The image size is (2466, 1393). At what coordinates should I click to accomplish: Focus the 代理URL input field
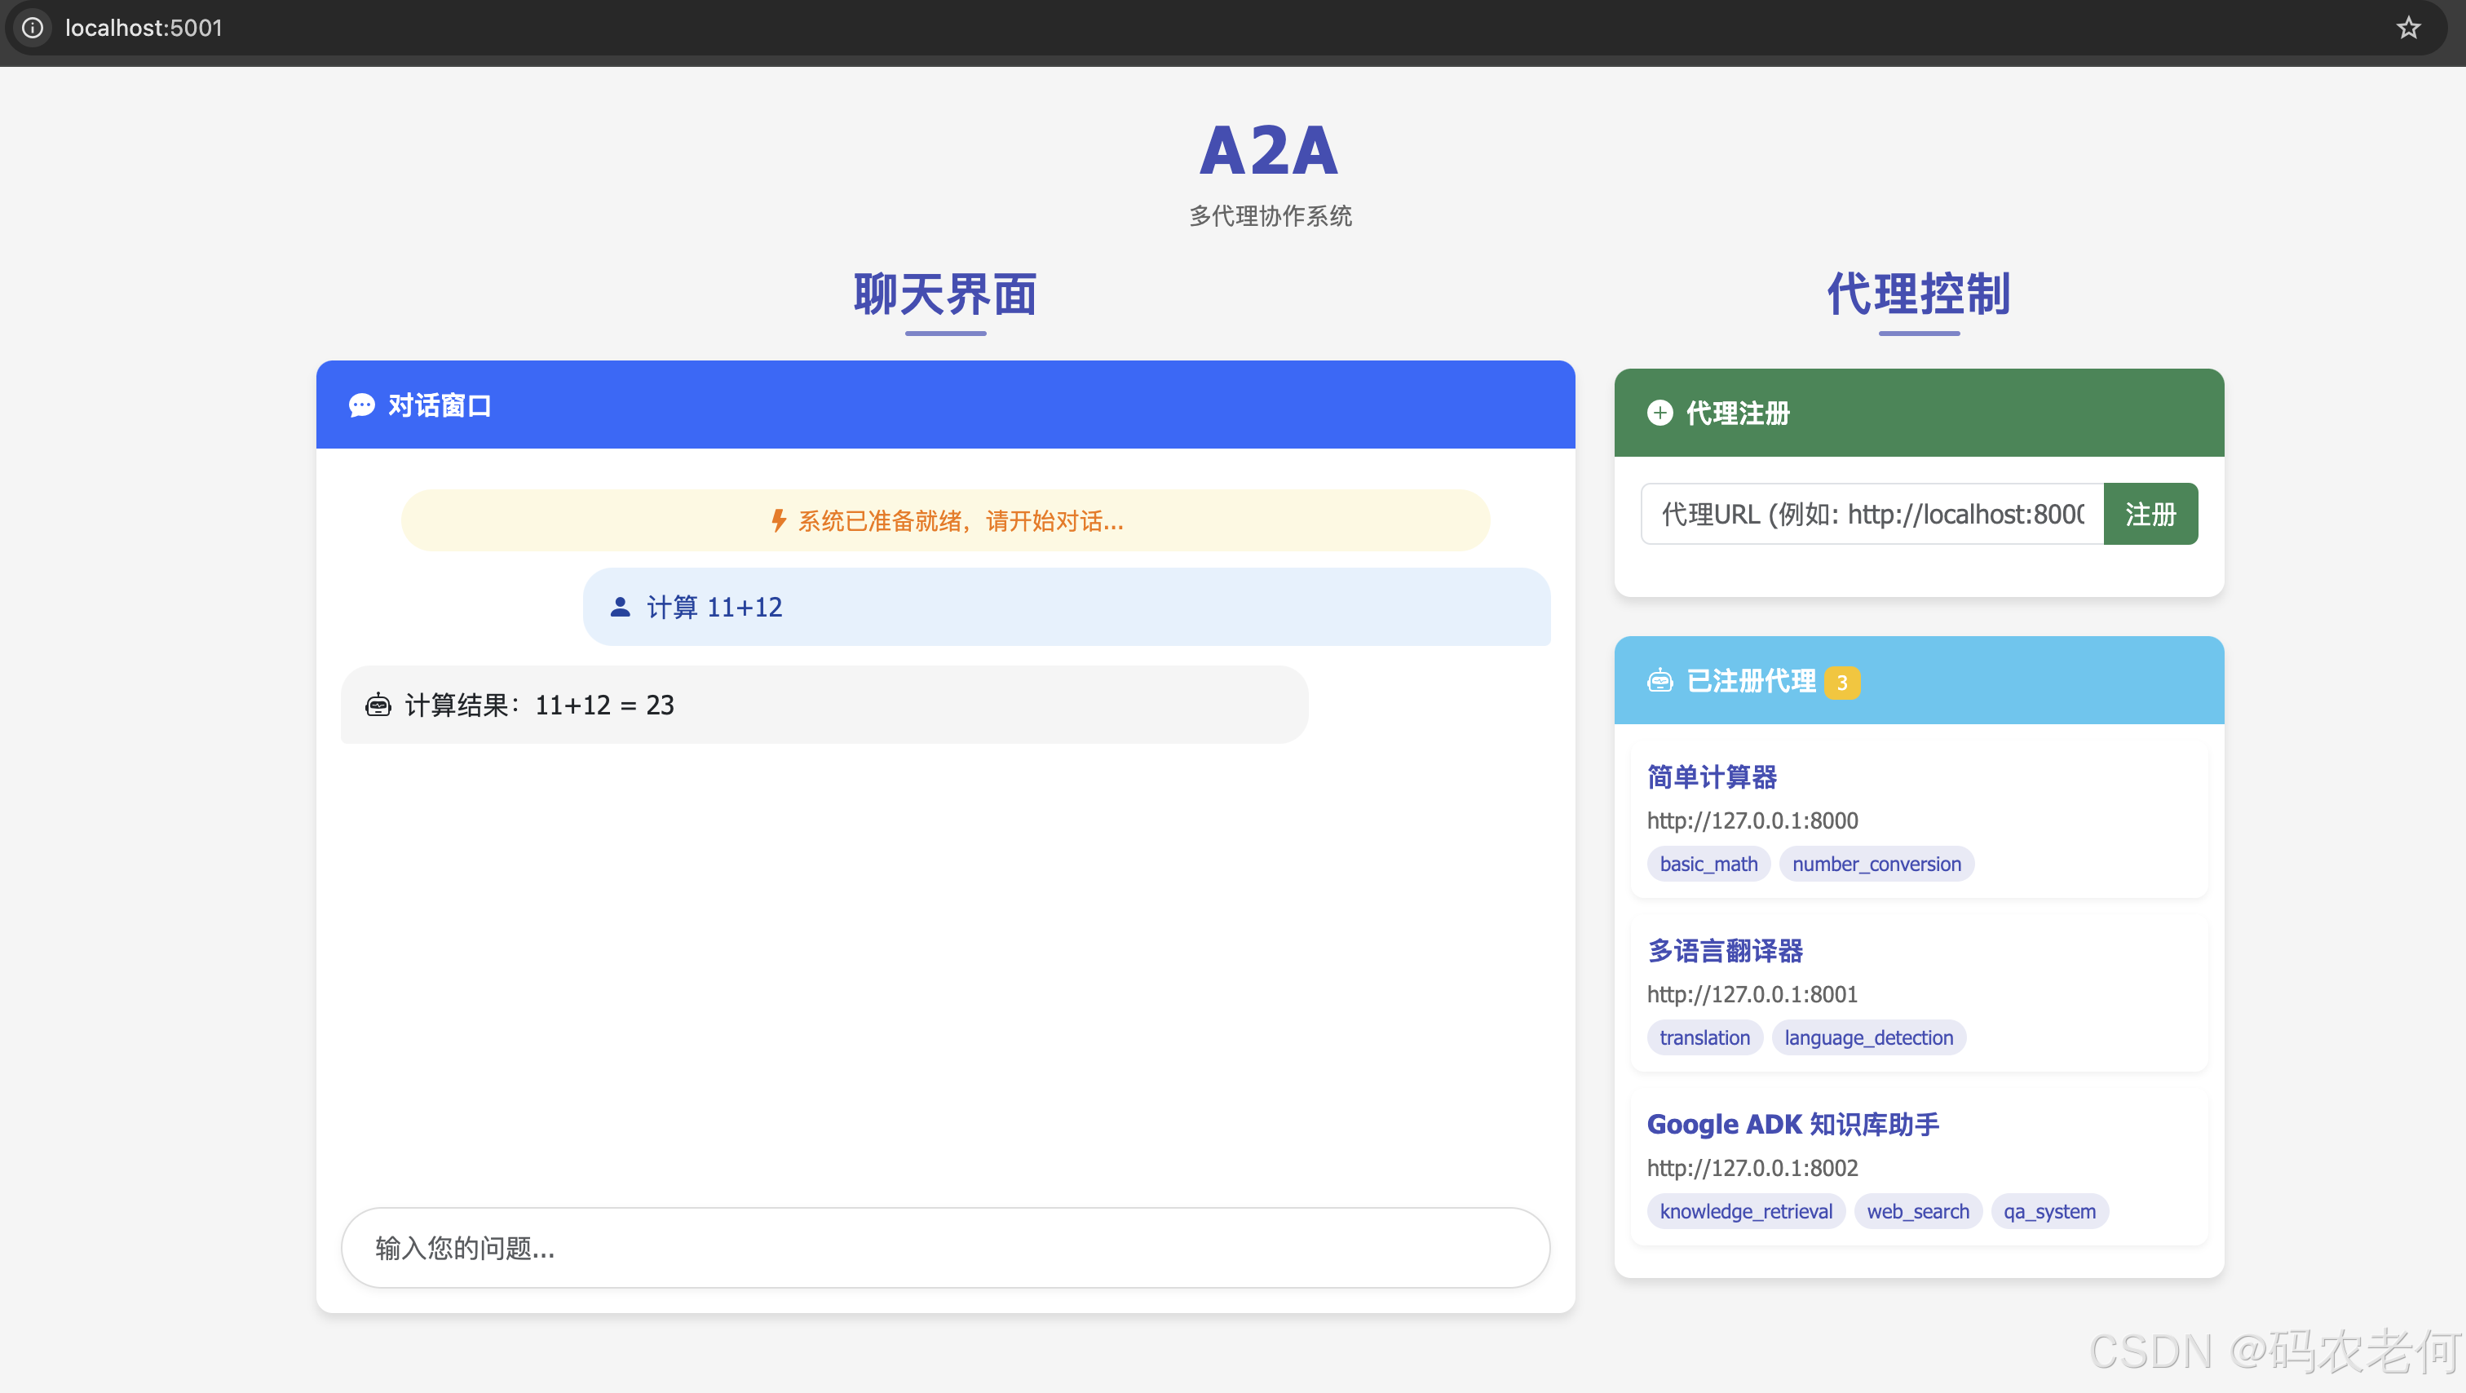tap(1872, 514)
